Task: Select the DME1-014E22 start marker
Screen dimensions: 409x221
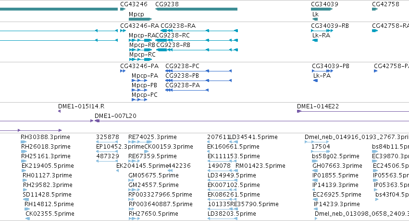Action: point(299,111)
